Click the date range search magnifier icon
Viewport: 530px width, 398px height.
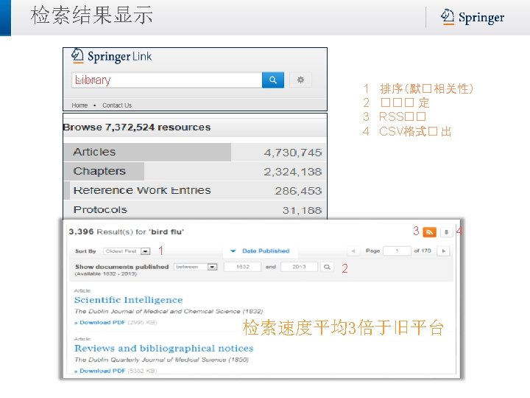tap(327, 267)
